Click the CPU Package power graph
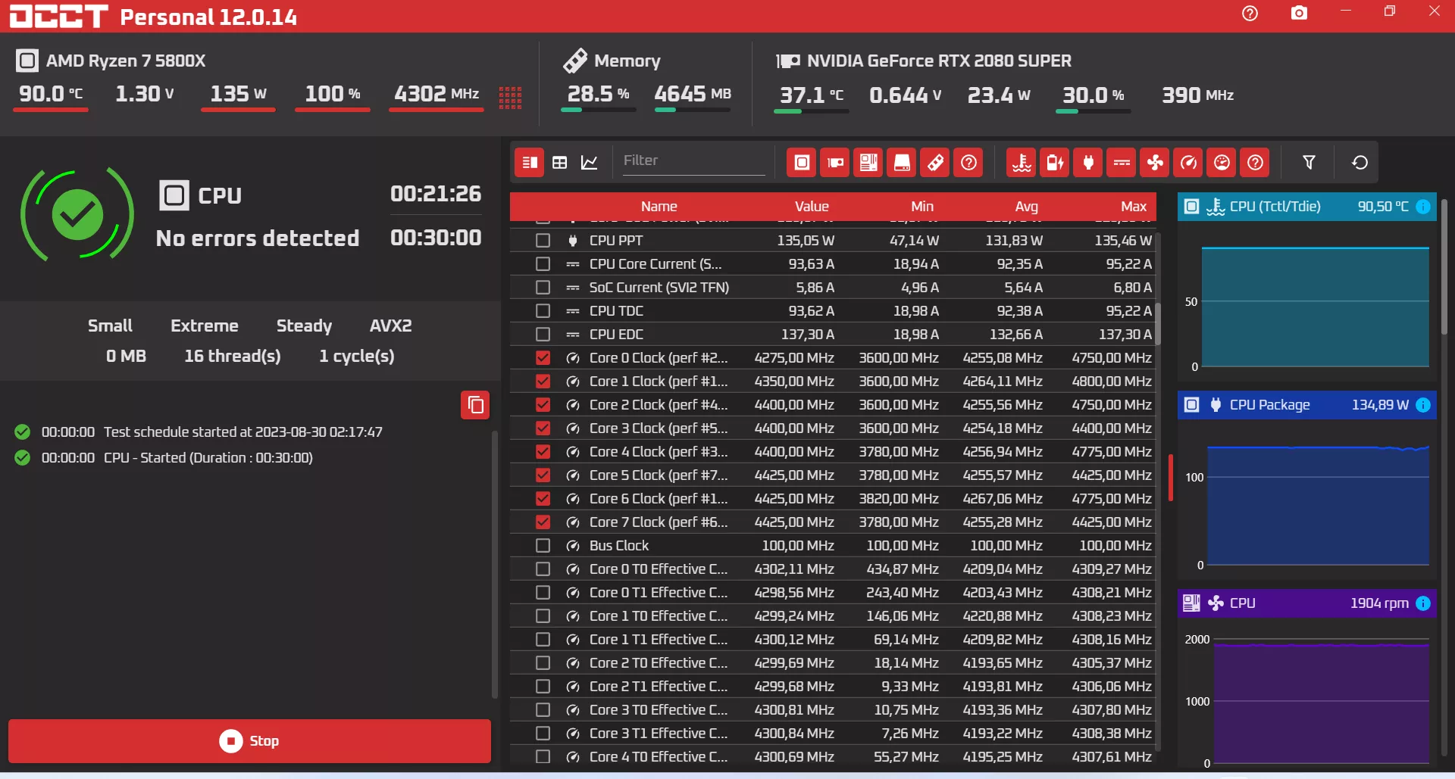The image size is (1455, 779). 1318,505
